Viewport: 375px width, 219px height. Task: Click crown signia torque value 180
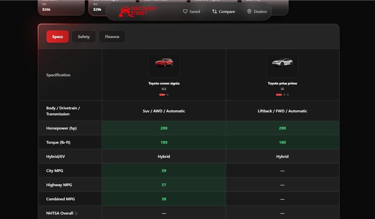(164, 142)
